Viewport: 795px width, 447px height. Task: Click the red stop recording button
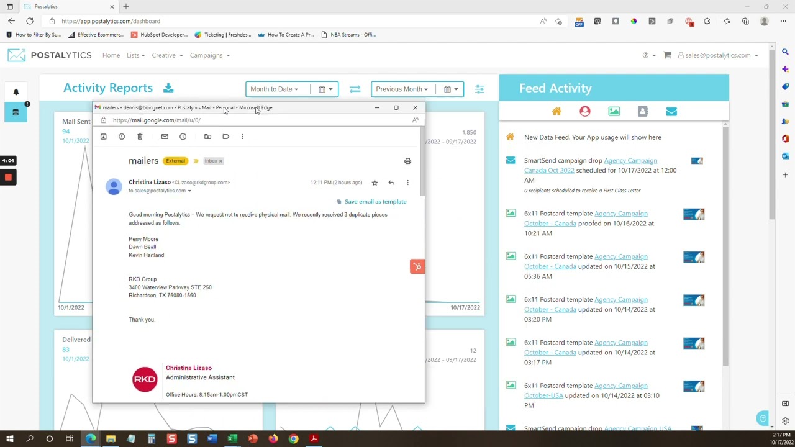[x=8, y=178]
